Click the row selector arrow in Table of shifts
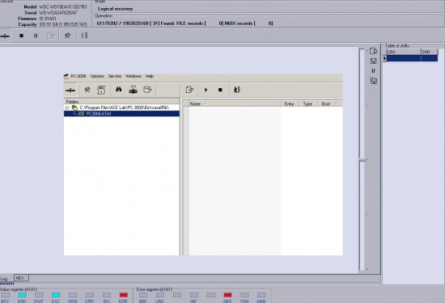Screen dimensions: 445x303 tap(384, 58)
